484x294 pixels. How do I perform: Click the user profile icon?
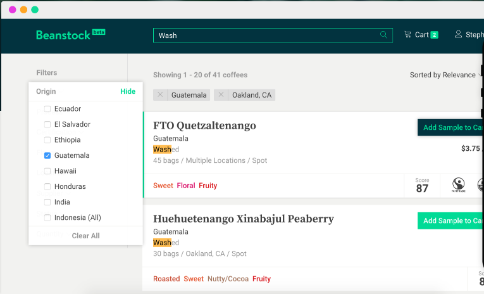(x=458, y=34)
